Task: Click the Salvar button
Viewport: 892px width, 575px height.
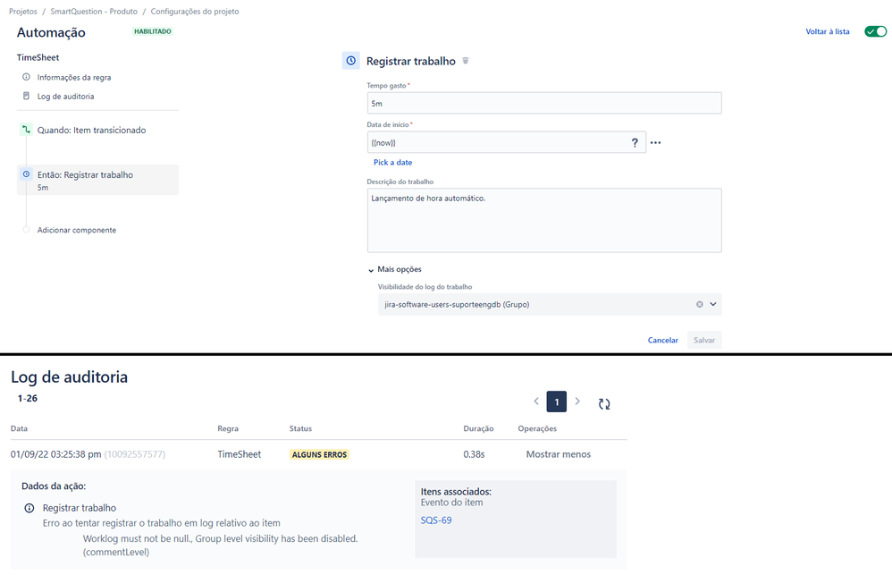Action: [704, 340]
